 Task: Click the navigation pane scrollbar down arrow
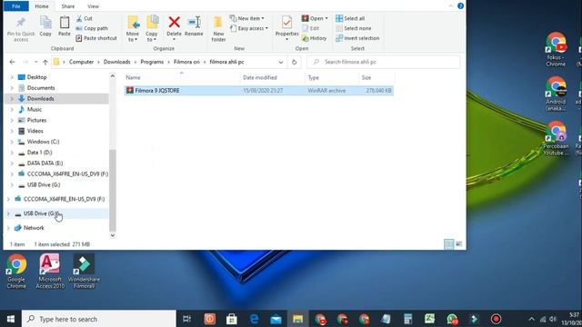pos(113,235)
